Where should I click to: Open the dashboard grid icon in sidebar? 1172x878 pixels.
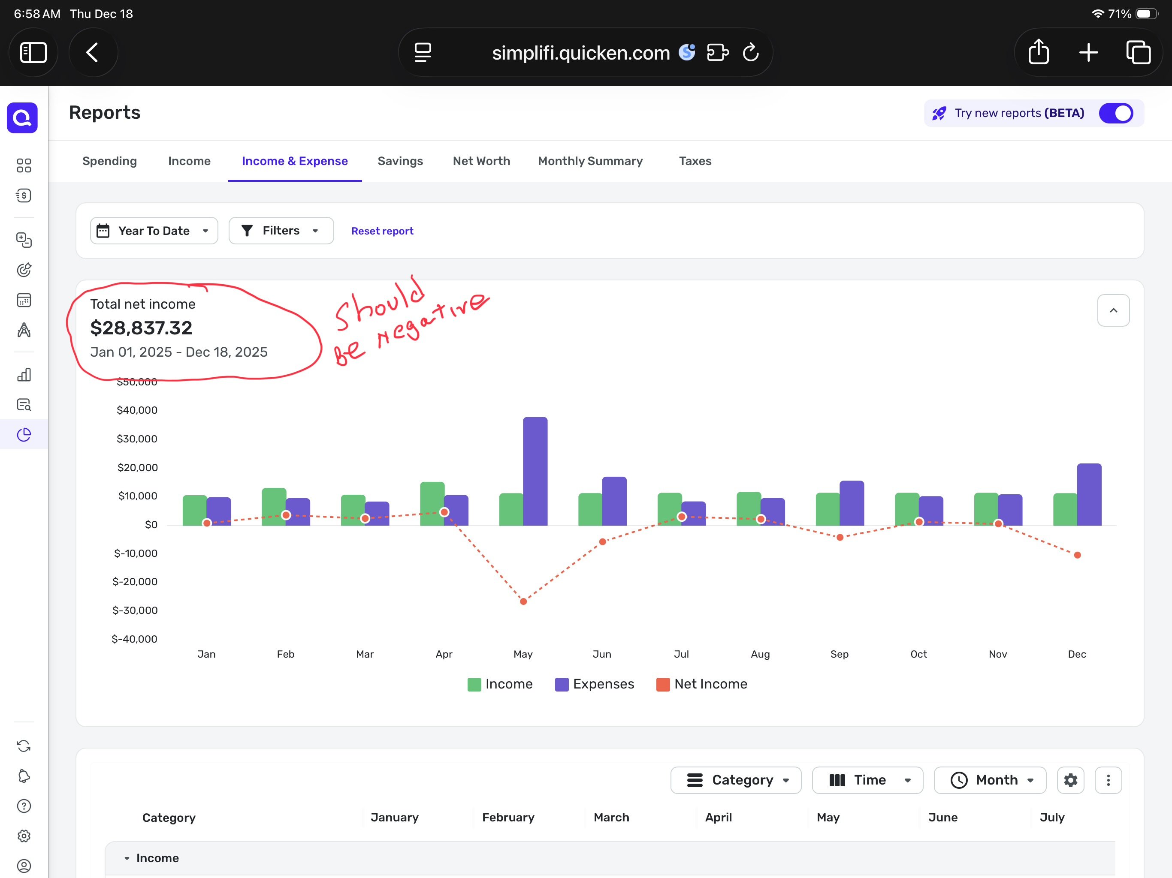tap(24, 165)
